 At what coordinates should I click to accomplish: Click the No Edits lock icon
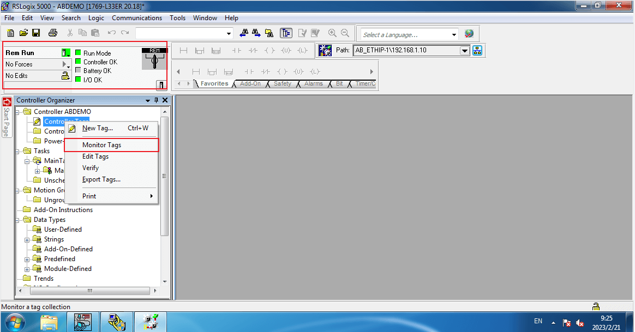65,76
